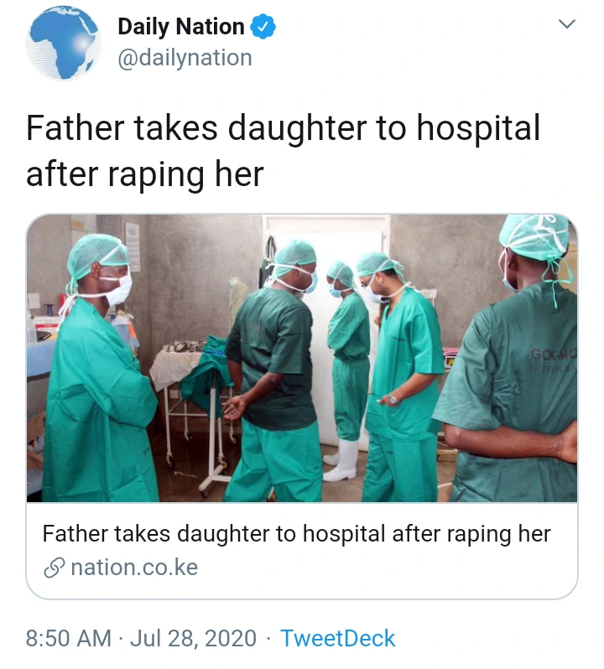
Task: Open the Daily Nation display name
Action: (x=181, y=27)
